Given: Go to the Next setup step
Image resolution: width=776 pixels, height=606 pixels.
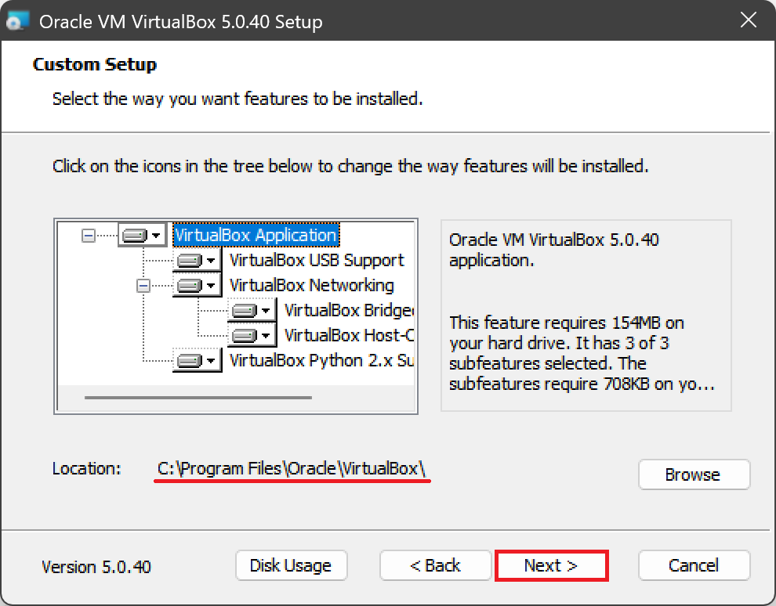Looking at the screenshot, I should click(x=551, y=565).
